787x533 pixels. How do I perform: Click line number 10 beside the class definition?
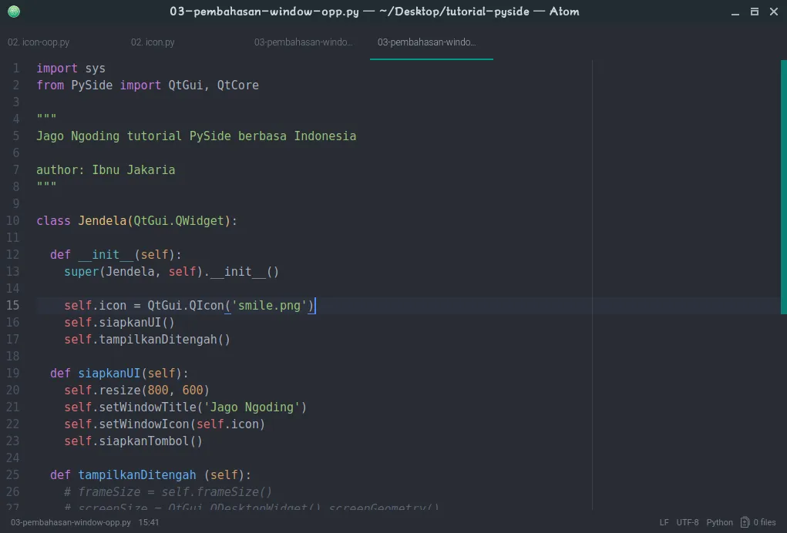point(12,220)
